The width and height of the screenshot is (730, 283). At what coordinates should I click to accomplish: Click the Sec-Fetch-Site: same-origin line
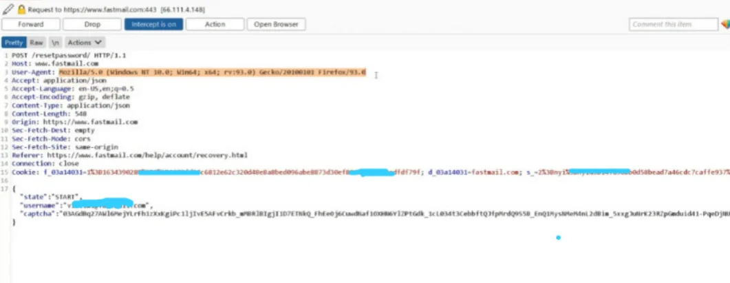click(65, 147)
